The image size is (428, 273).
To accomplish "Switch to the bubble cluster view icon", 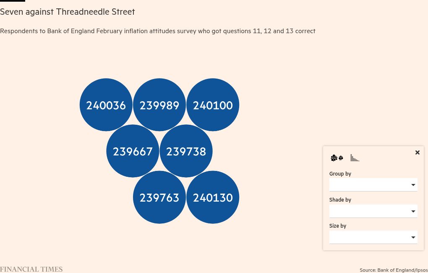I will point(337,158).
